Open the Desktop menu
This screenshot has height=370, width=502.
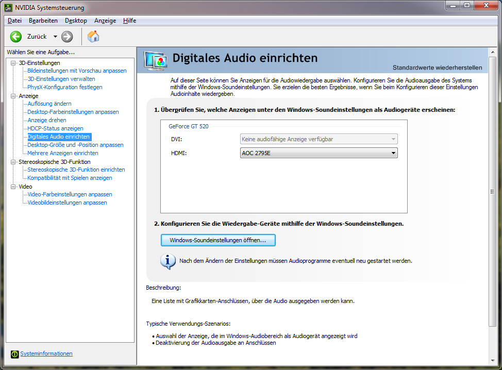tap(76, 21)
